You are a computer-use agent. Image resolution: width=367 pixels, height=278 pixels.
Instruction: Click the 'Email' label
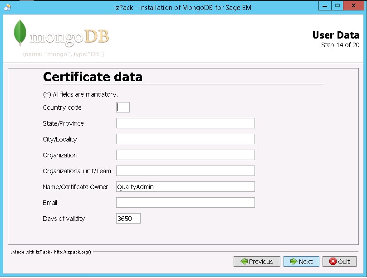coord(50,203)
